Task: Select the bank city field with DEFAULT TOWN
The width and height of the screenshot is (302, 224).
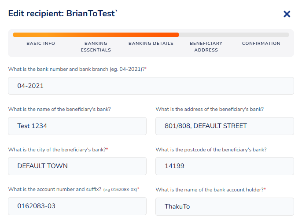Action: click(77, 166)
